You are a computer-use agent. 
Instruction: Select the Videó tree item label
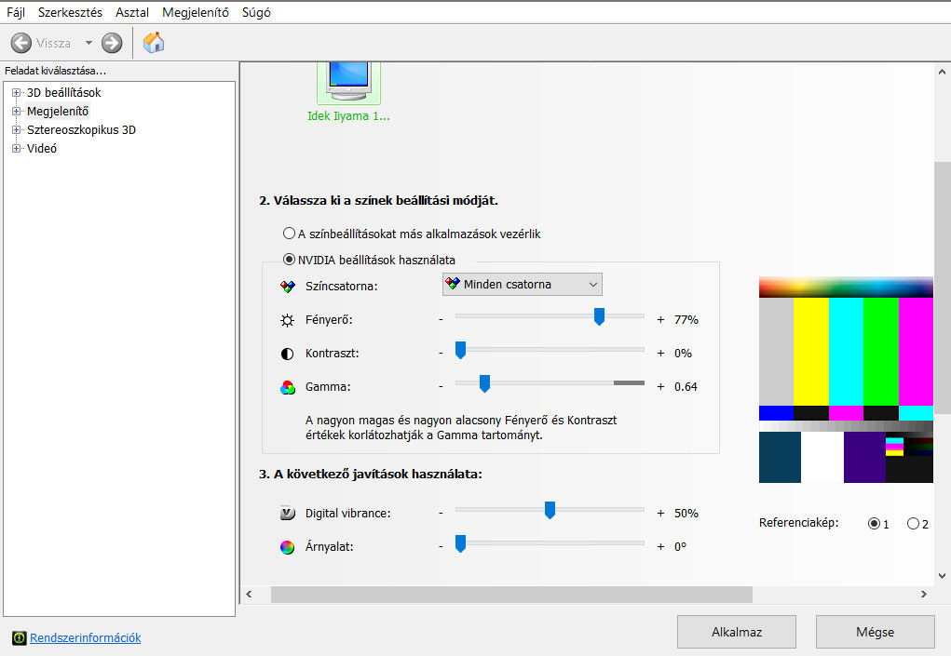click(42, 148)
